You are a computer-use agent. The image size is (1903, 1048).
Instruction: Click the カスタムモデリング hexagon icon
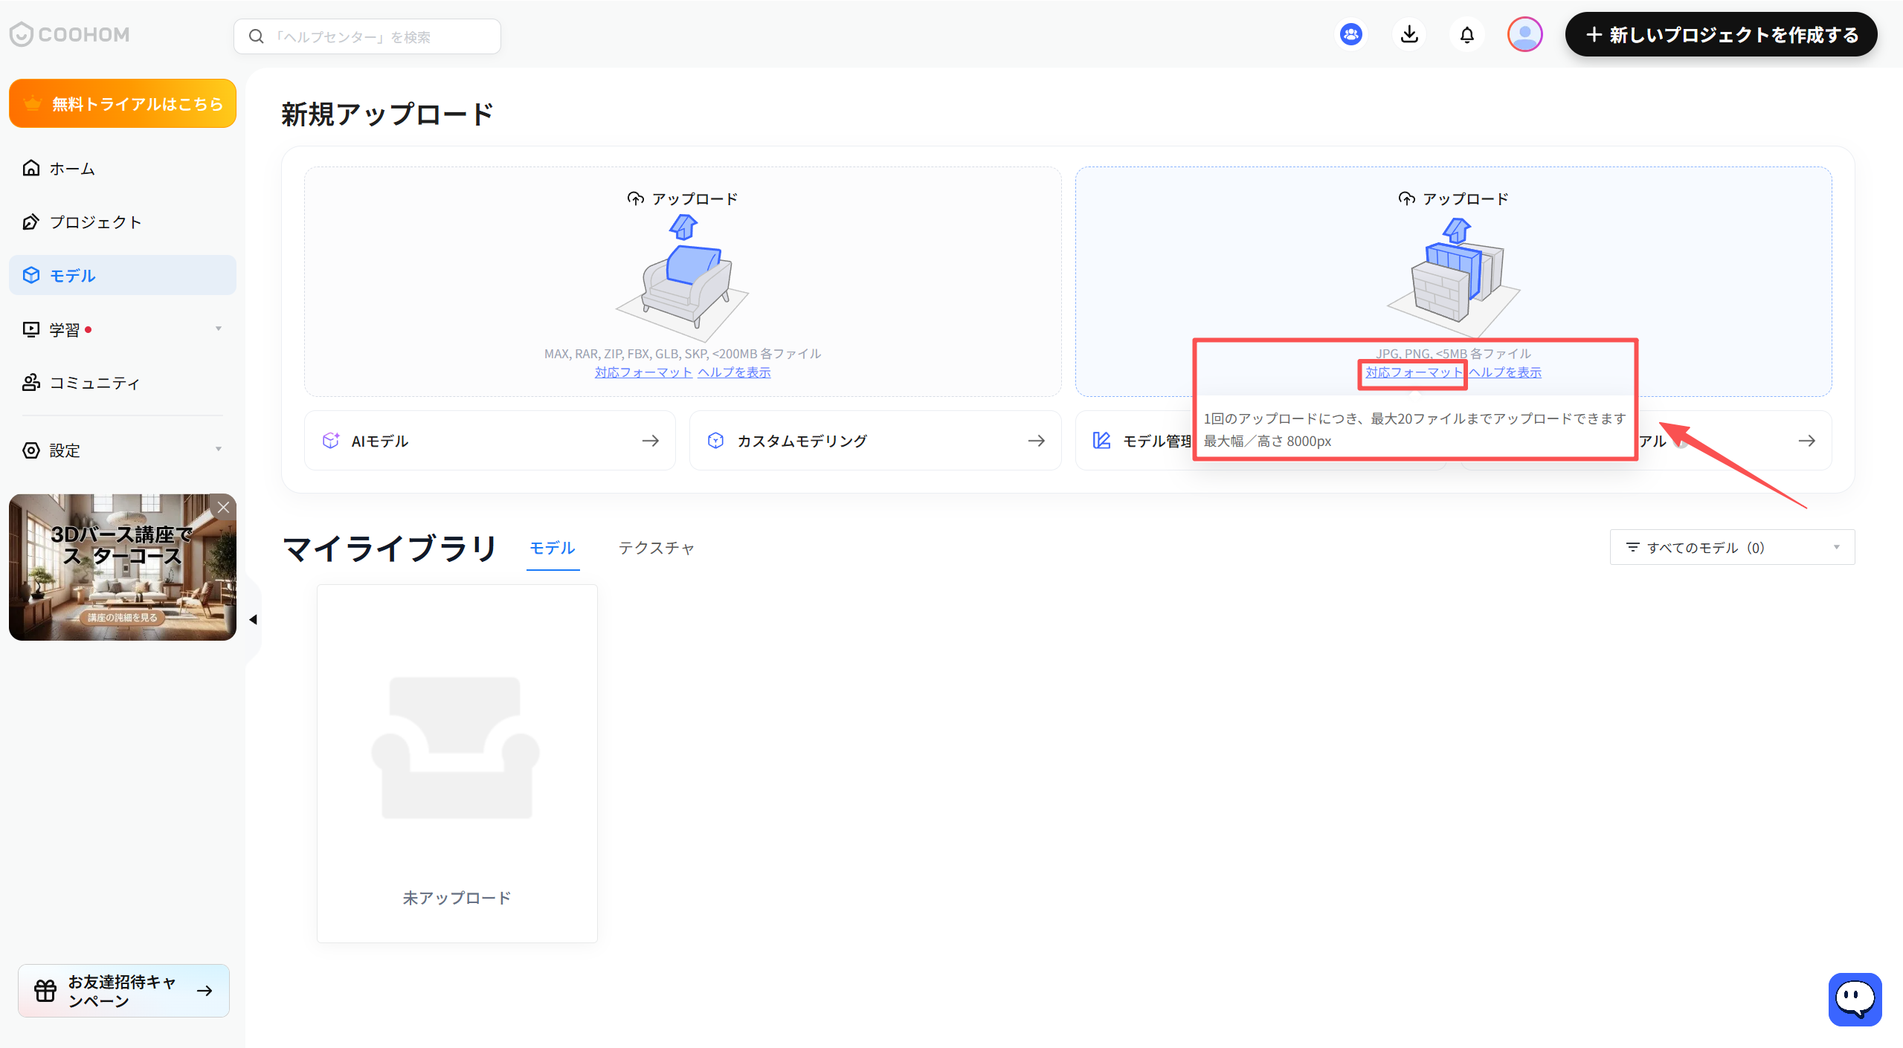(x=715, y=441)
